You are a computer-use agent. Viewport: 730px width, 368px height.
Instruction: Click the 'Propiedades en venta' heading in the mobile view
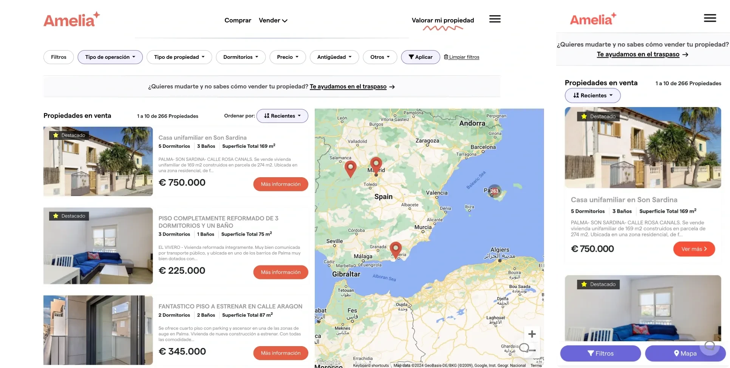tap(601, 83)
